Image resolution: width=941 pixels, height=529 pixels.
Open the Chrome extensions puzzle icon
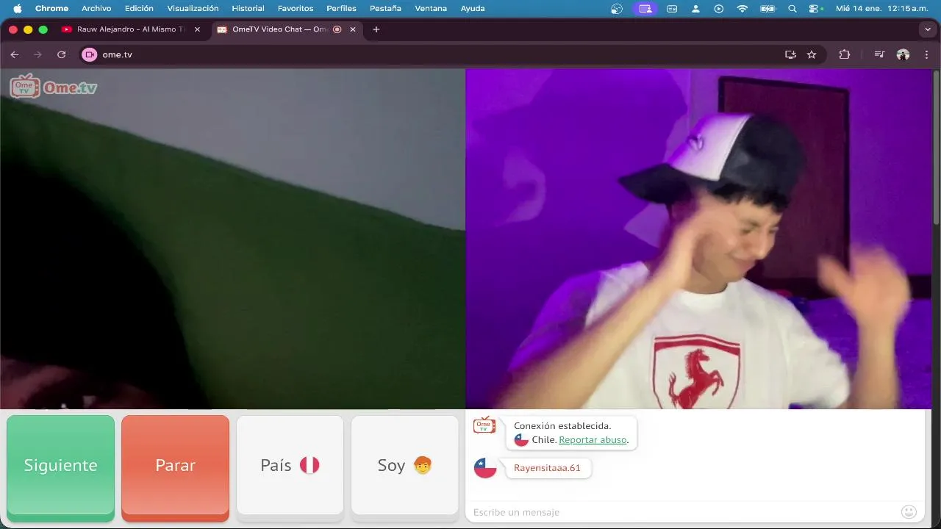point(844,54)
